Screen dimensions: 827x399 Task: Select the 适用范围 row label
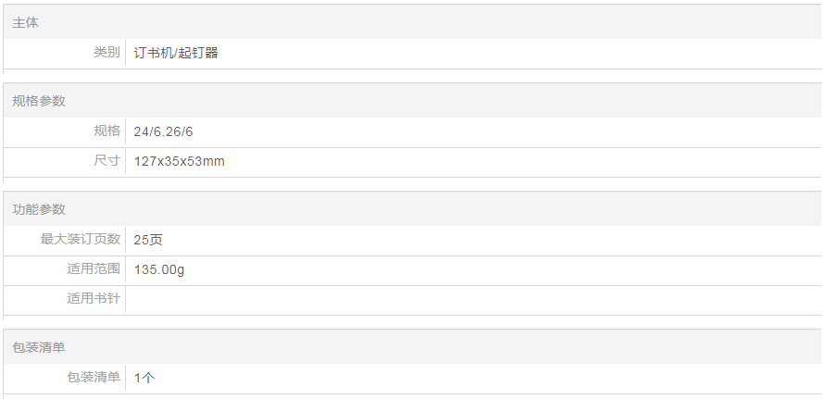click(x=94, y=269)
